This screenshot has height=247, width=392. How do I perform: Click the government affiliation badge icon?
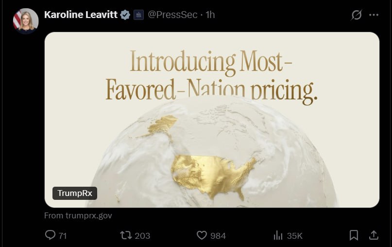pos(138,15)
